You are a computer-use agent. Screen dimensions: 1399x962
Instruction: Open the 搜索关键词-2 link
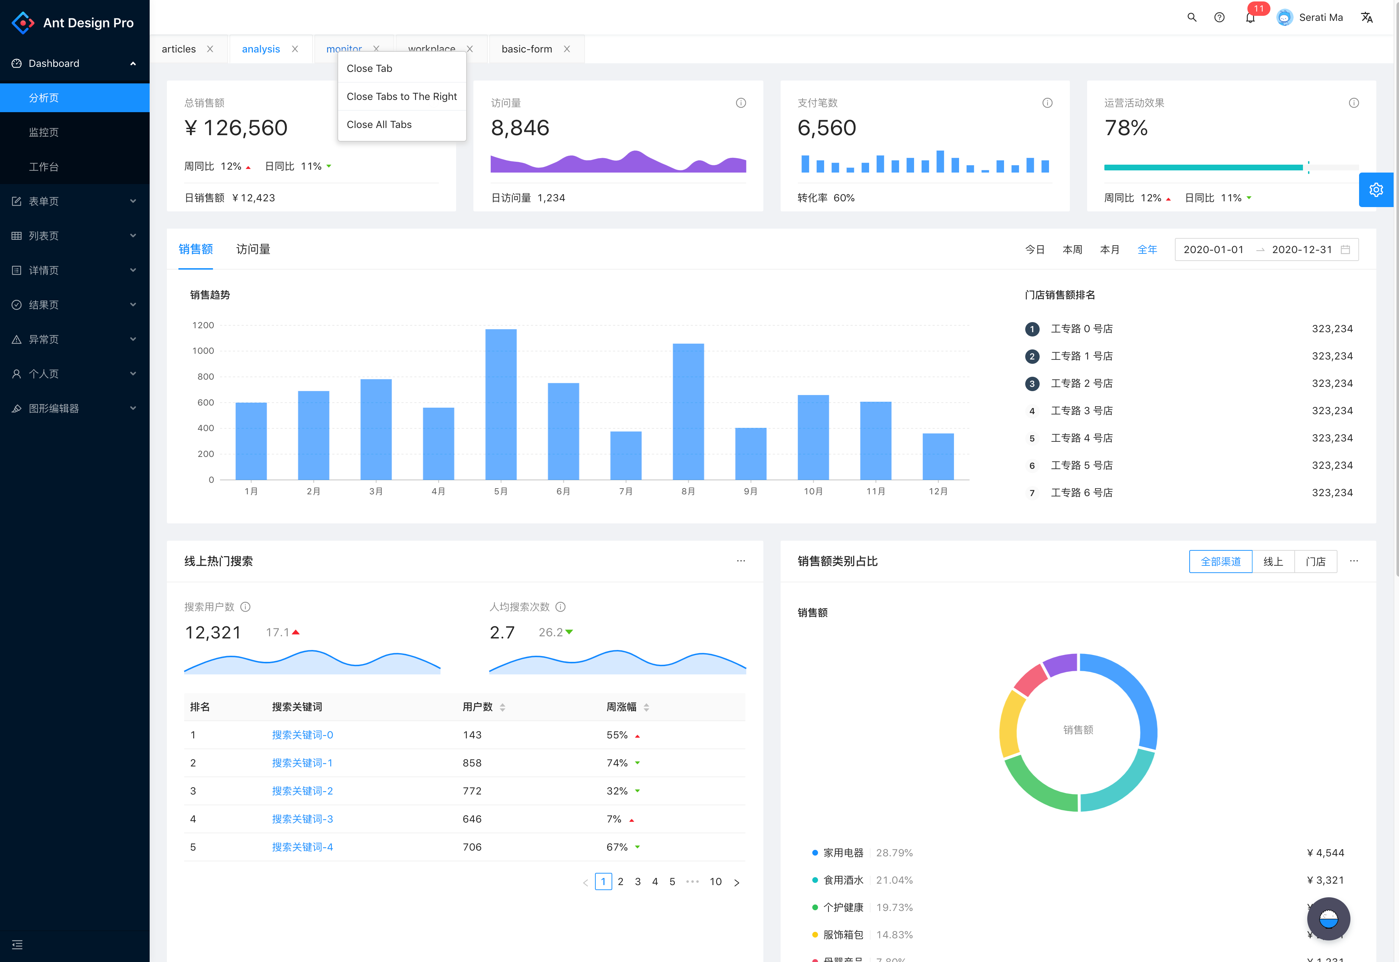click(302, 791)
